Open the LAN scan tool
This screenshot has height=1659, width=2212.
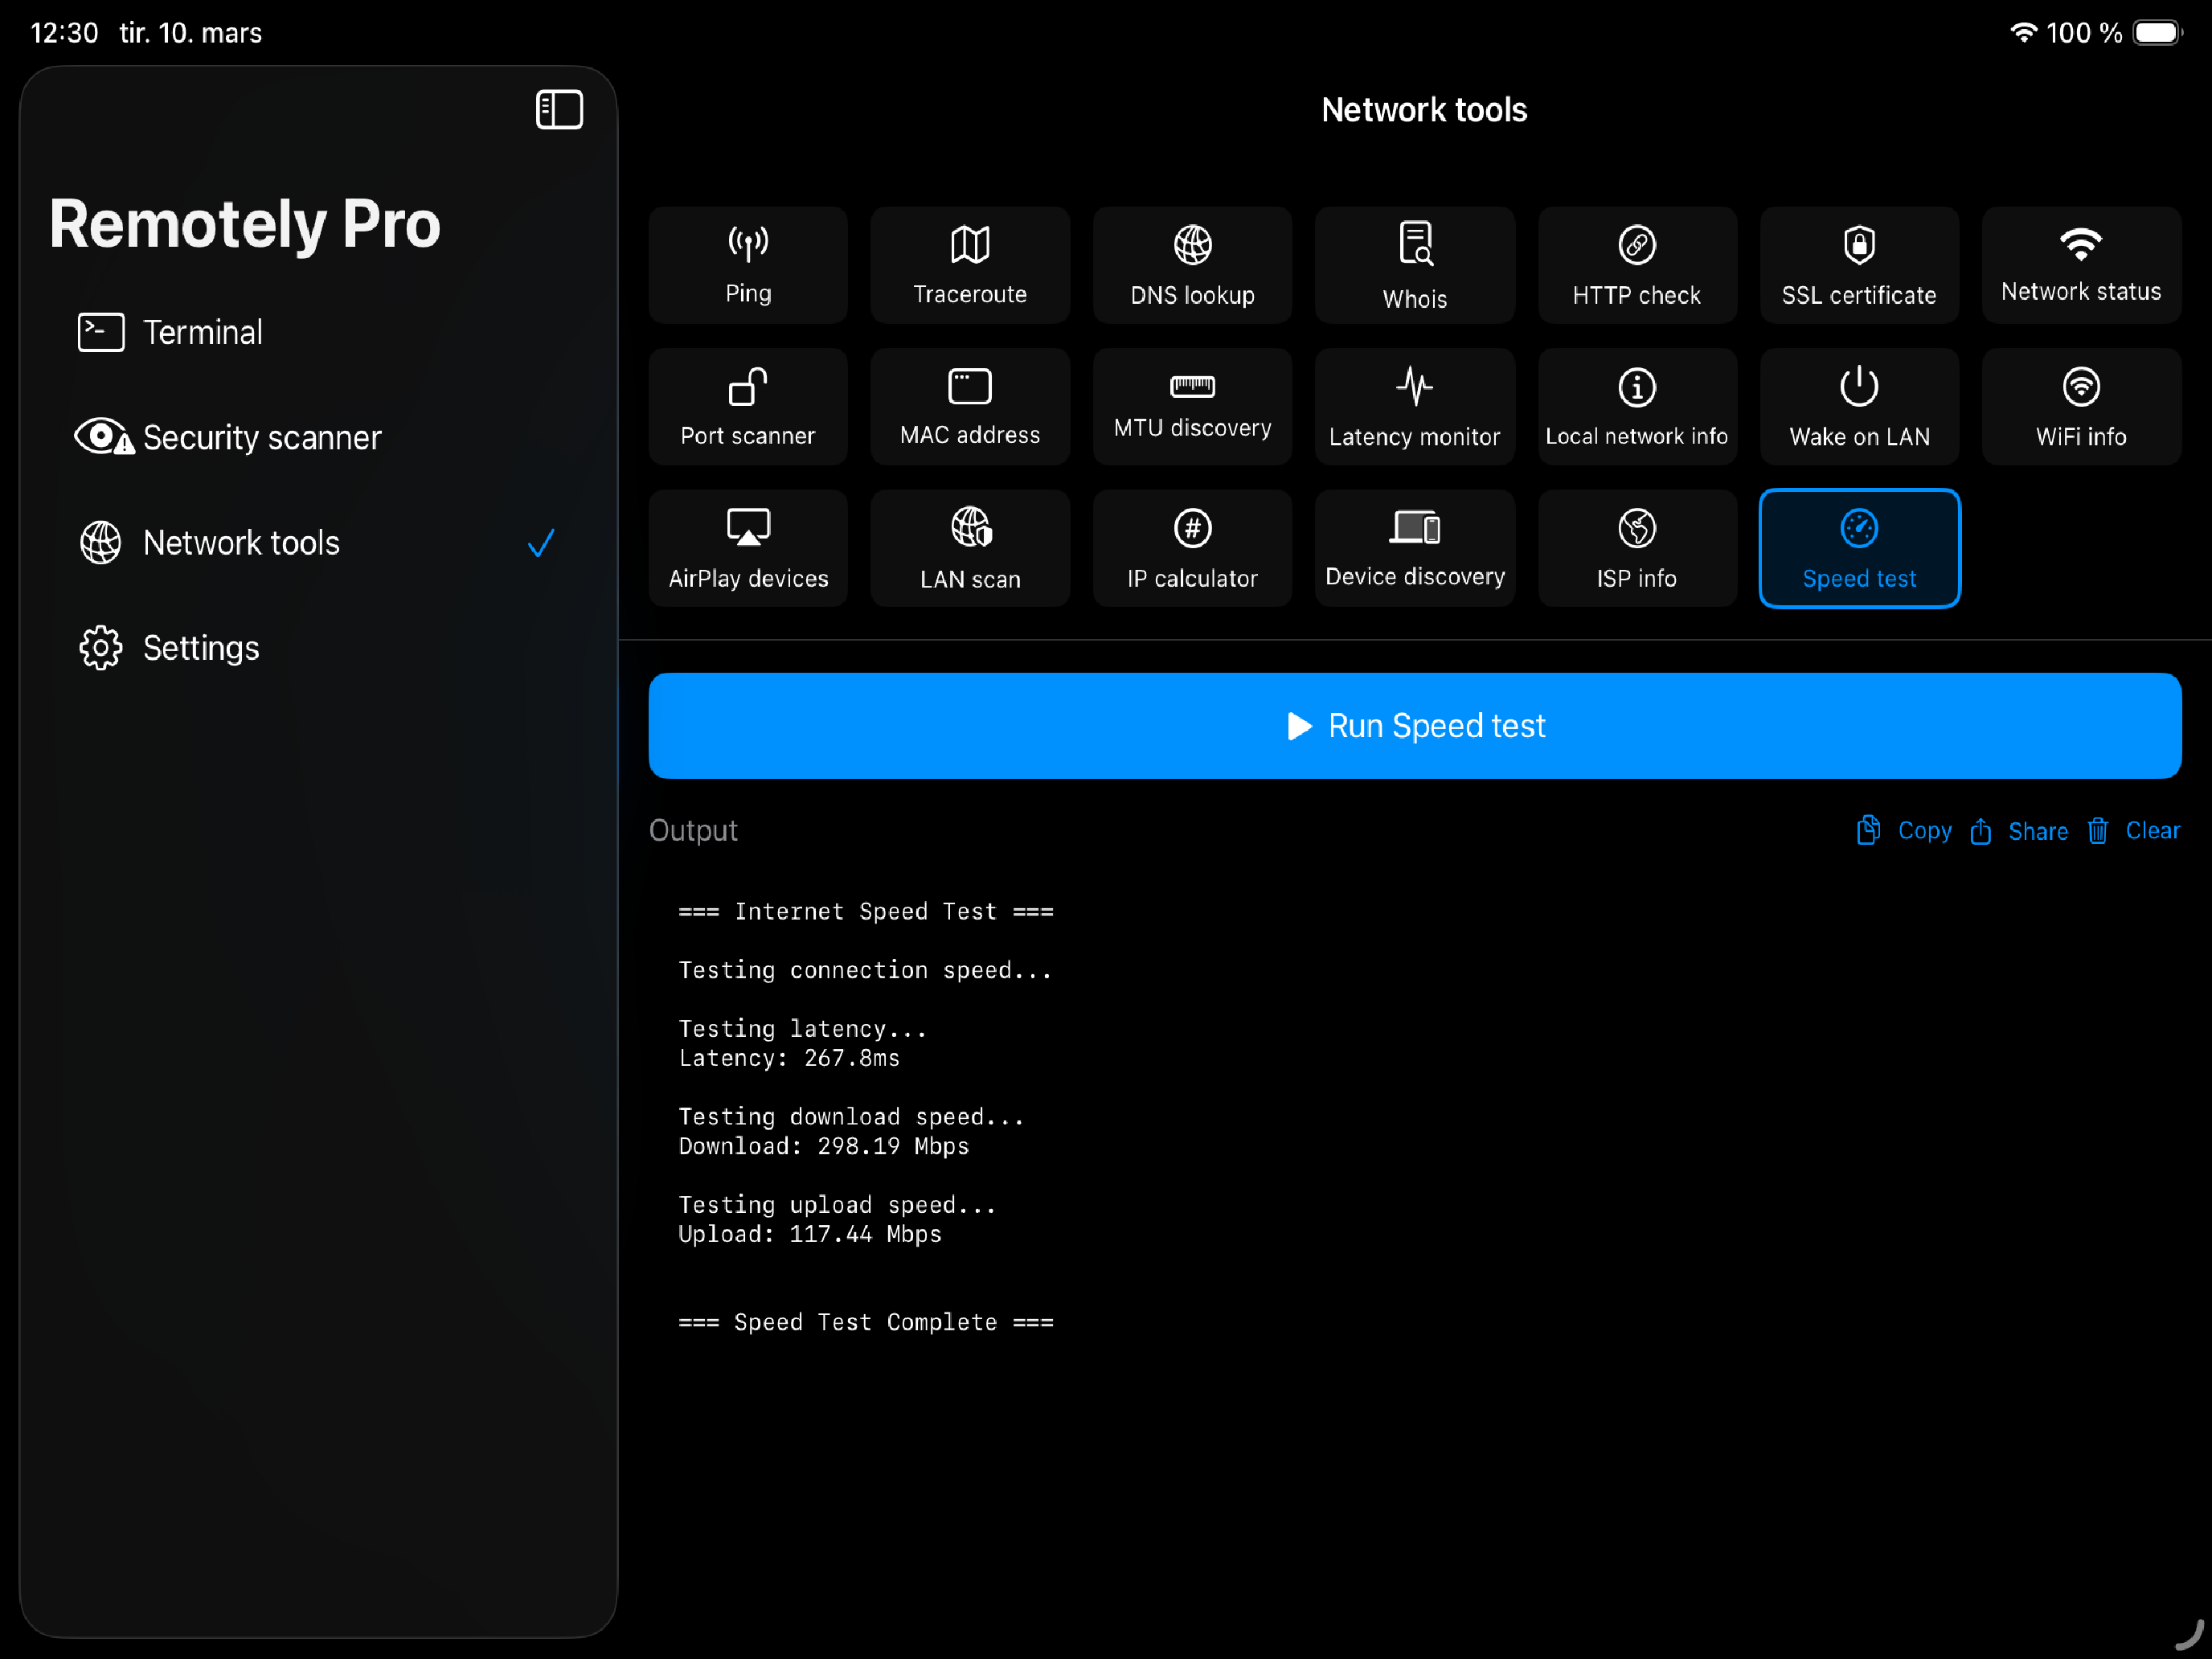[x=970, y=548]
